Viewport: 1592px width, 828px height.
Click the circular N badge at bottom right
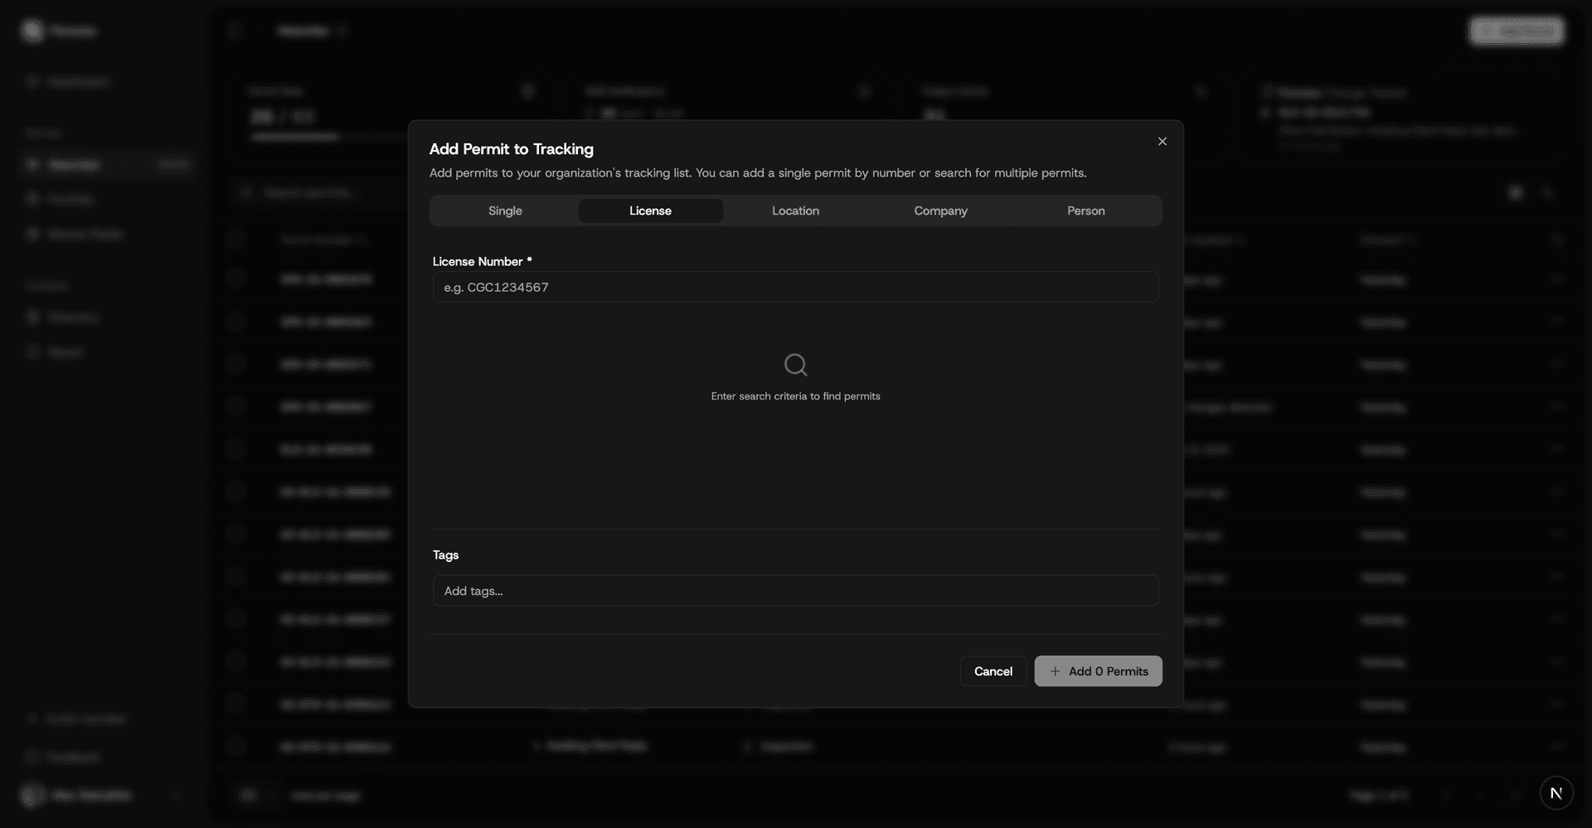[x=1557, y=792]
